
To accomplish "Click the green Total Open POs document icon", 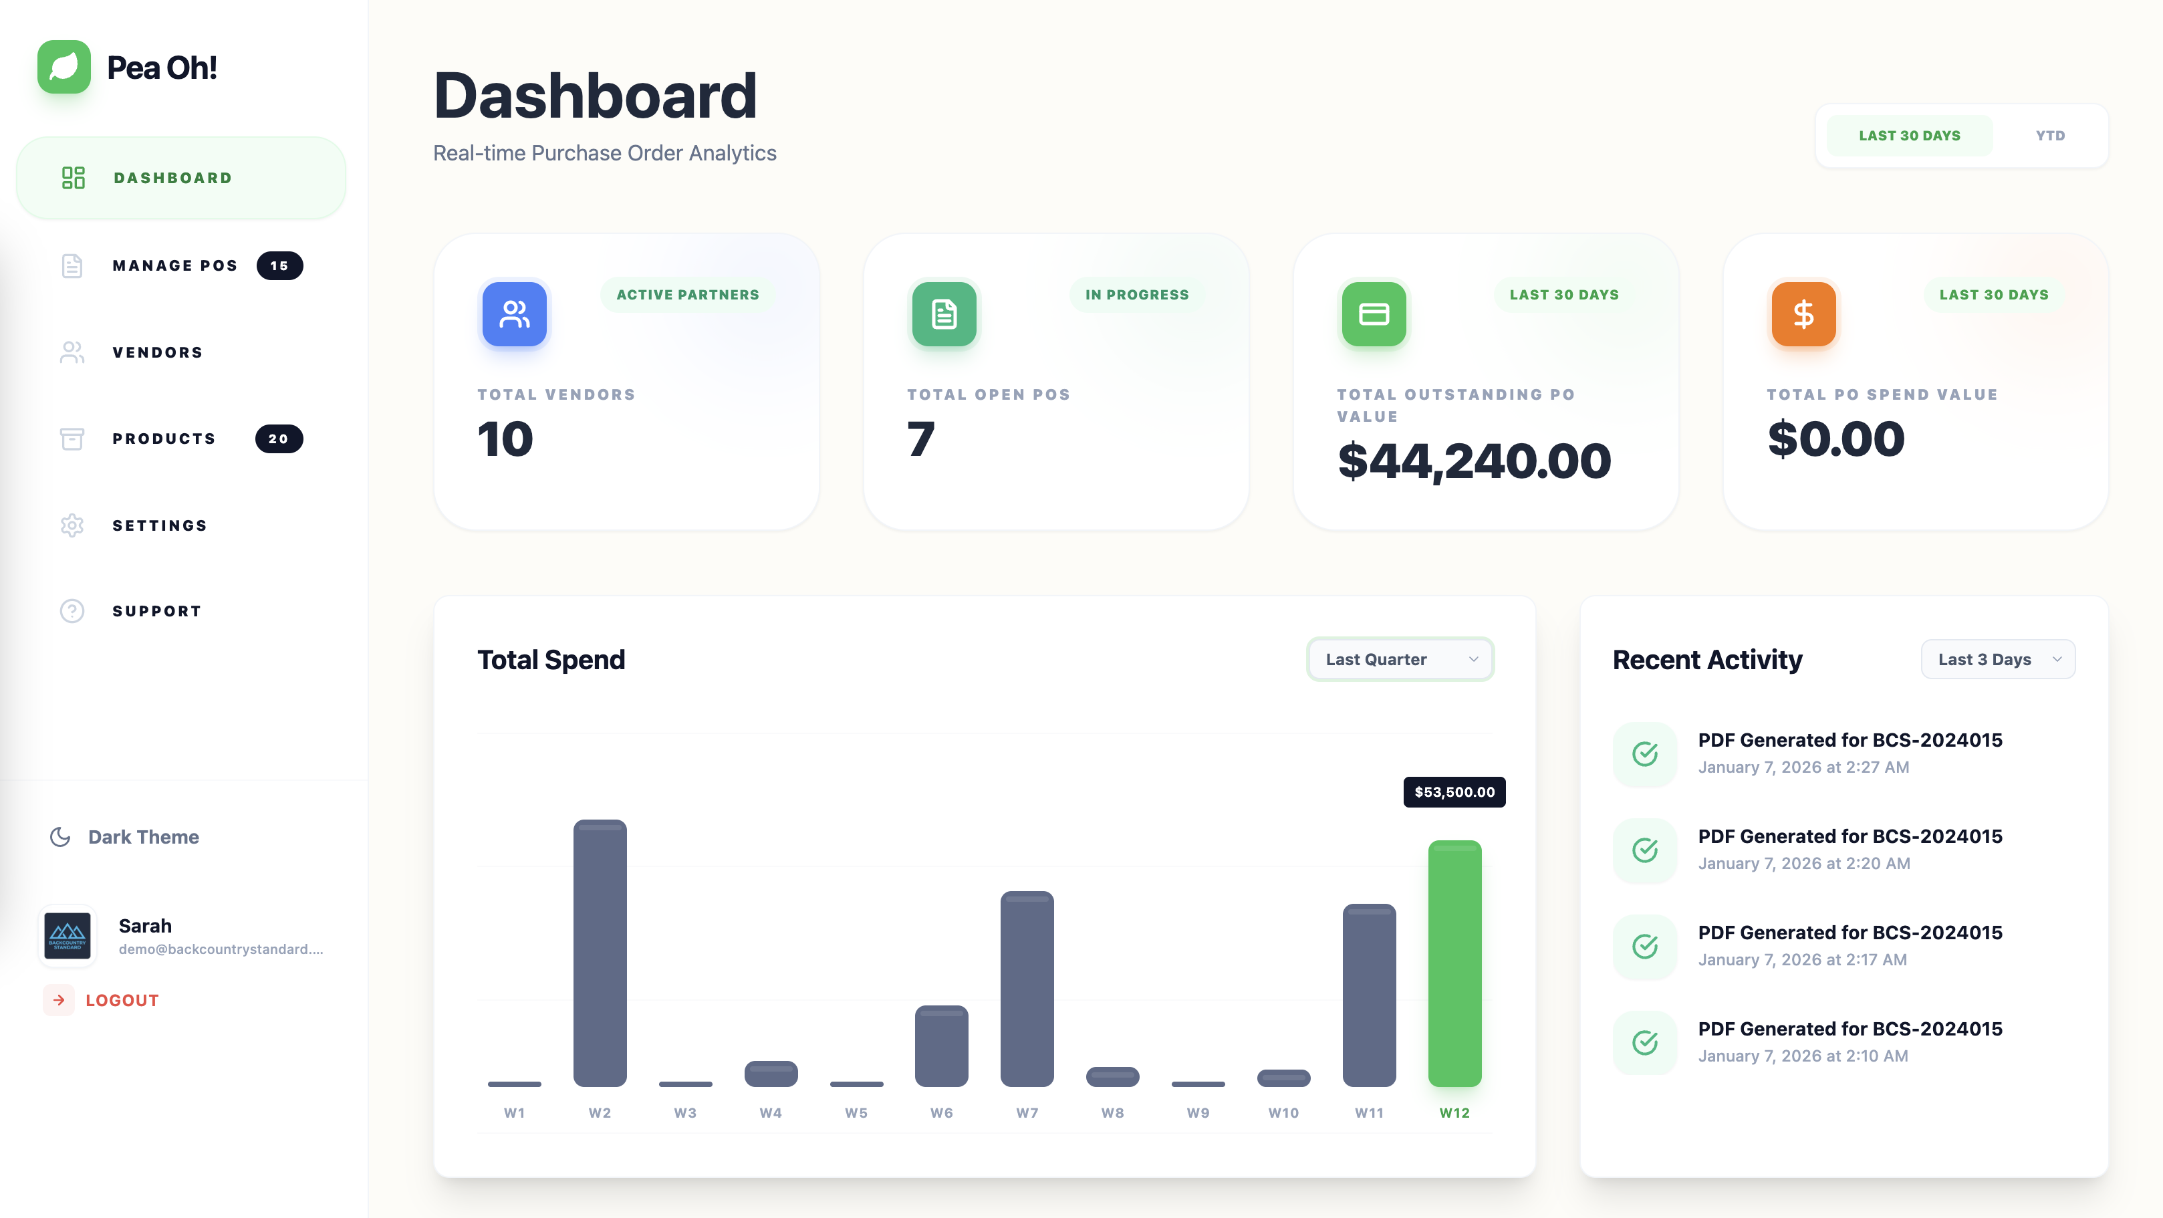I will pos(944,314).
